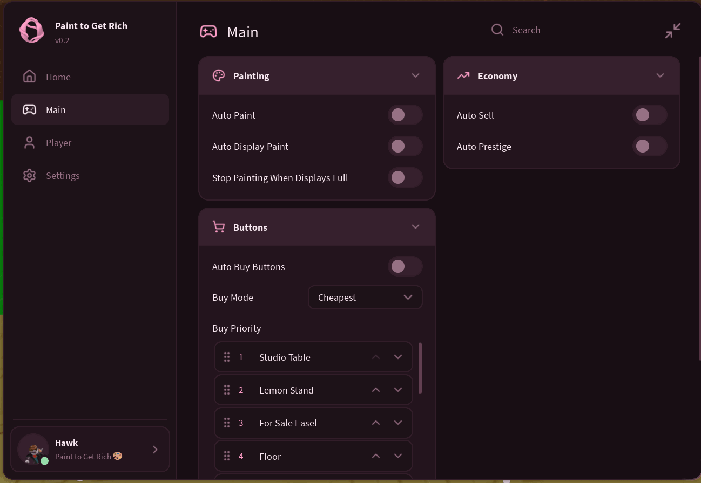Move For Sale Easel down in priority

coord(398,423)
